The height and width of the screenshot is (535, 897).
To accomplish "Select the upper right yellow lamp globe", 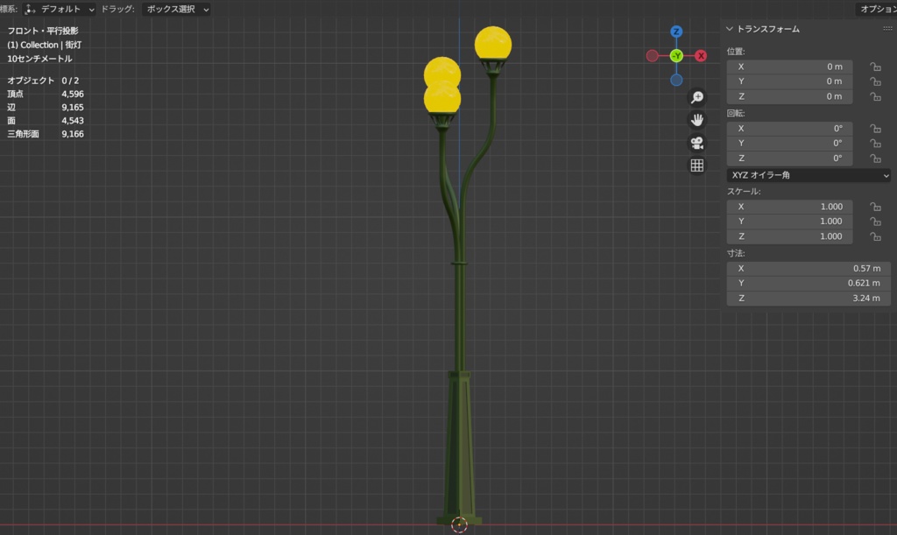I will click(493, 44).
